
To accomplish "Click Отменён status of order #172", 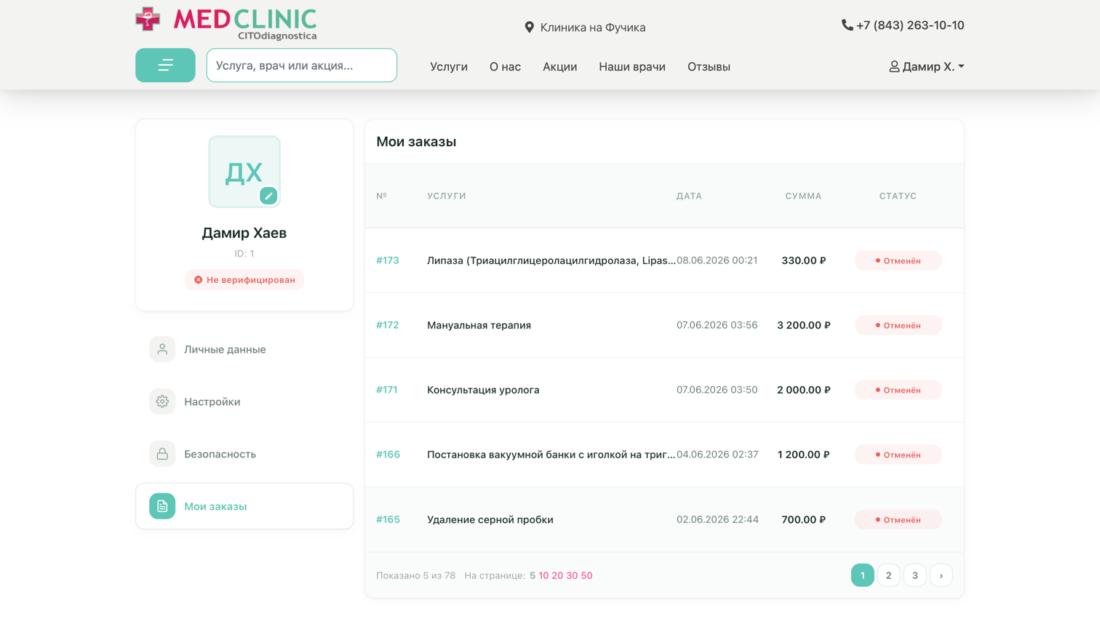I will pos(898,325).
